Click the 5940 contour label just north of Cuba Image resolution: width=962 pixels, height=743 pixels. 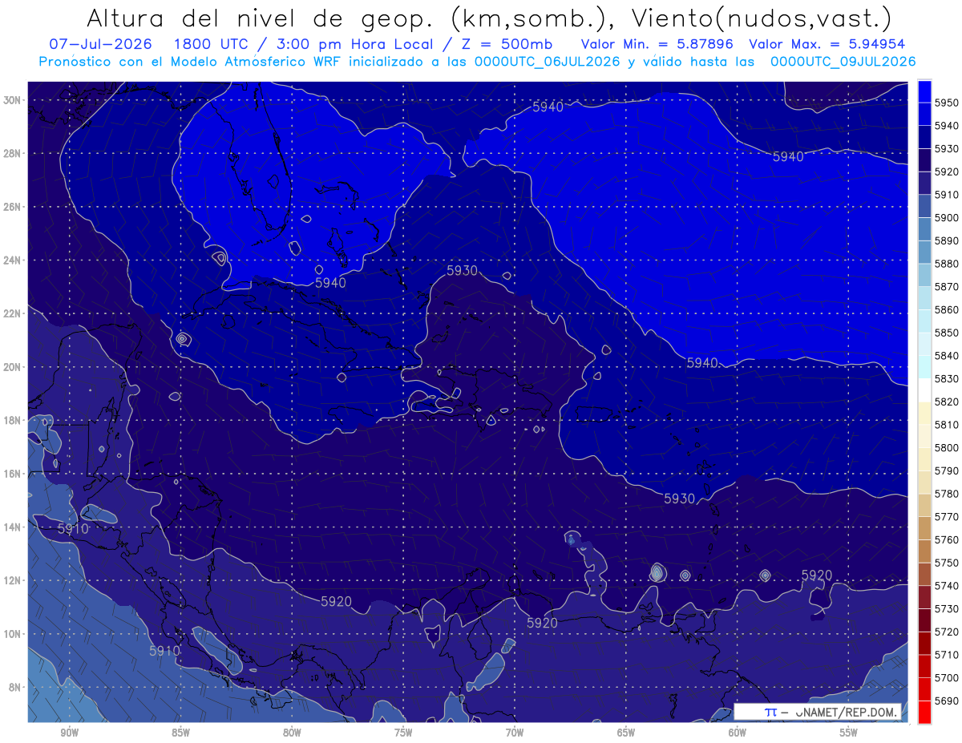coord(330,283)
